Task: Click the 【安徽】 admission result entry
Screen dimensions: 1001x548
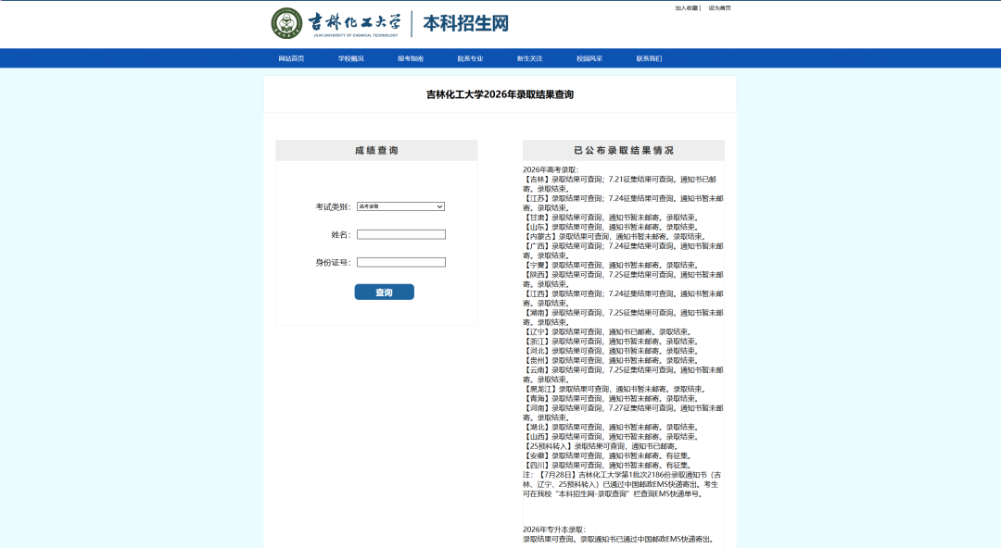Action: click(x=610, y=456)
